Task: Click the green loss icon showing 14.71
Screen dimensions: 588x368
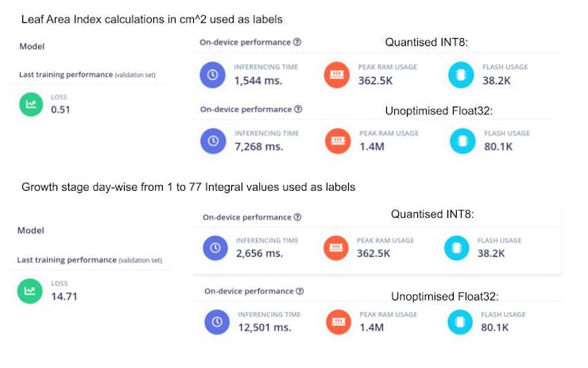Action: click(31, 291)
